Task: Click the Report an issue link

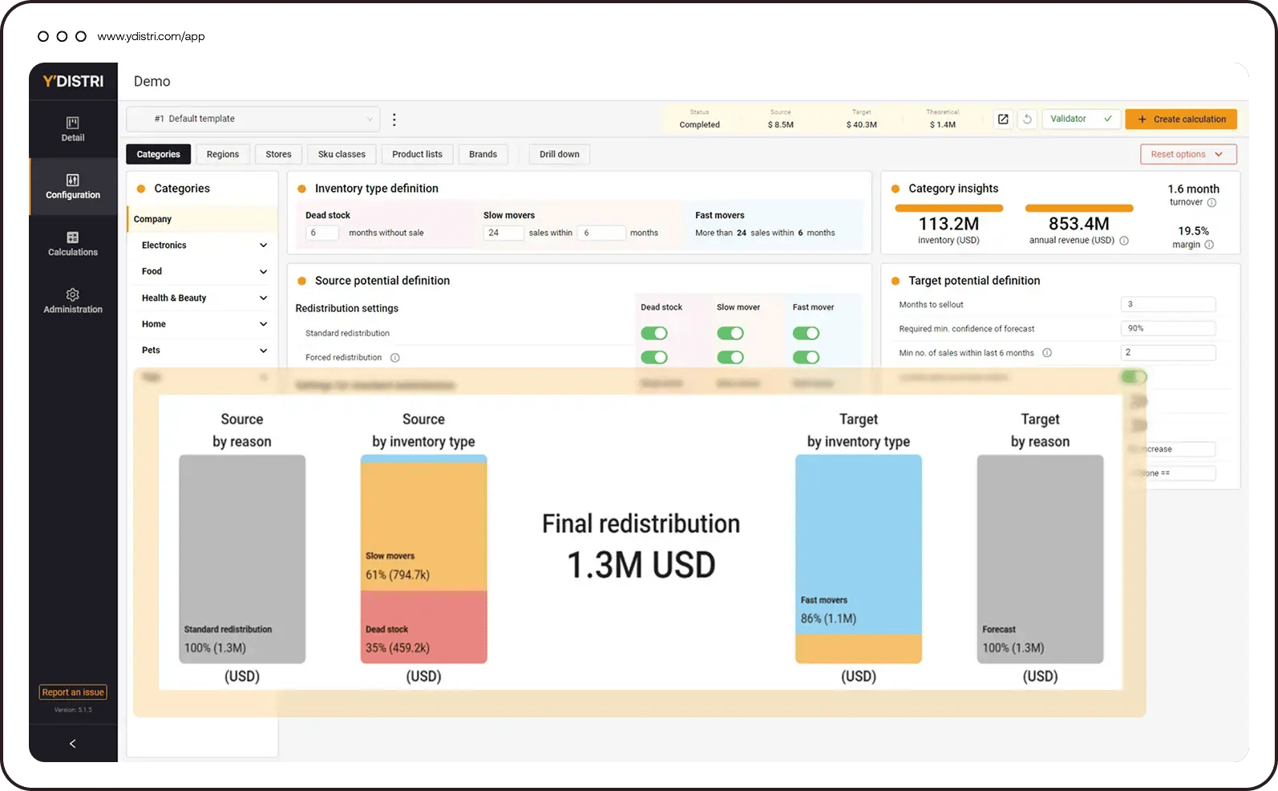Action: click(73, 692)
